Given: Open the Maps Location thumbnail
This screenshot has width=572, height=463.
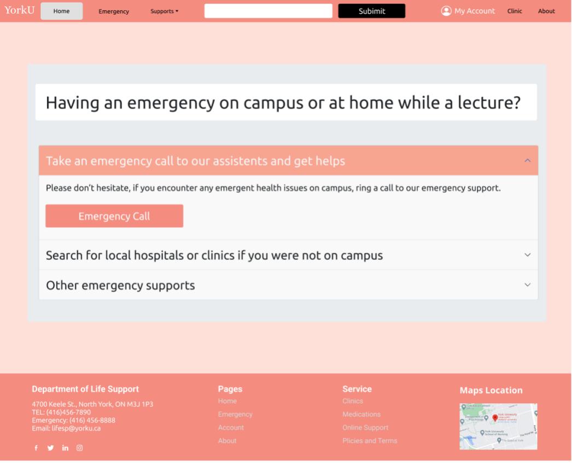Looking at the screenshot, I should point(498,426).
